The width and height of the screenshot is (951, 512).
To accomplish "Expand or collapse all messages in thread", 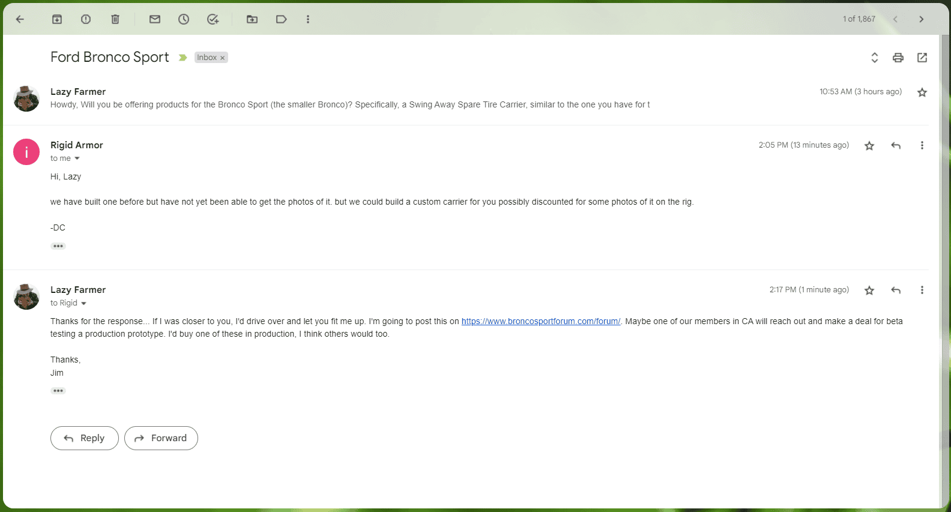I will tap(874, 58).
